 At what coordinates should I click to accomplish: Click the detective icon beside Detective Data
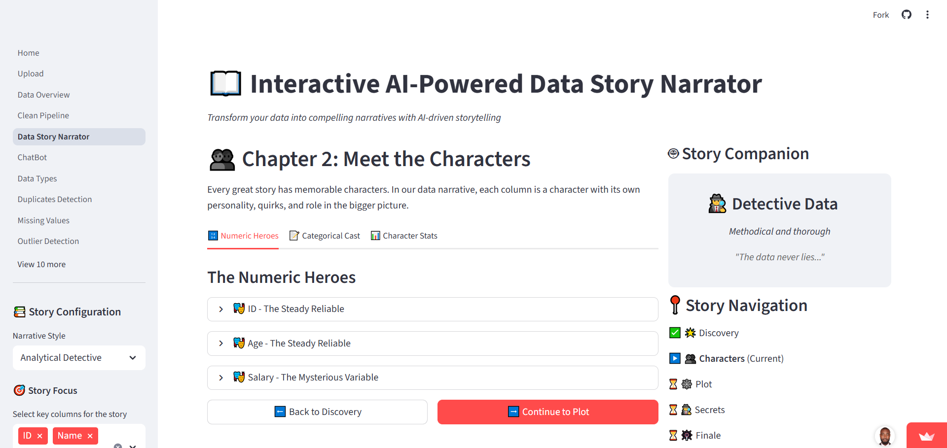coord(717,204)
